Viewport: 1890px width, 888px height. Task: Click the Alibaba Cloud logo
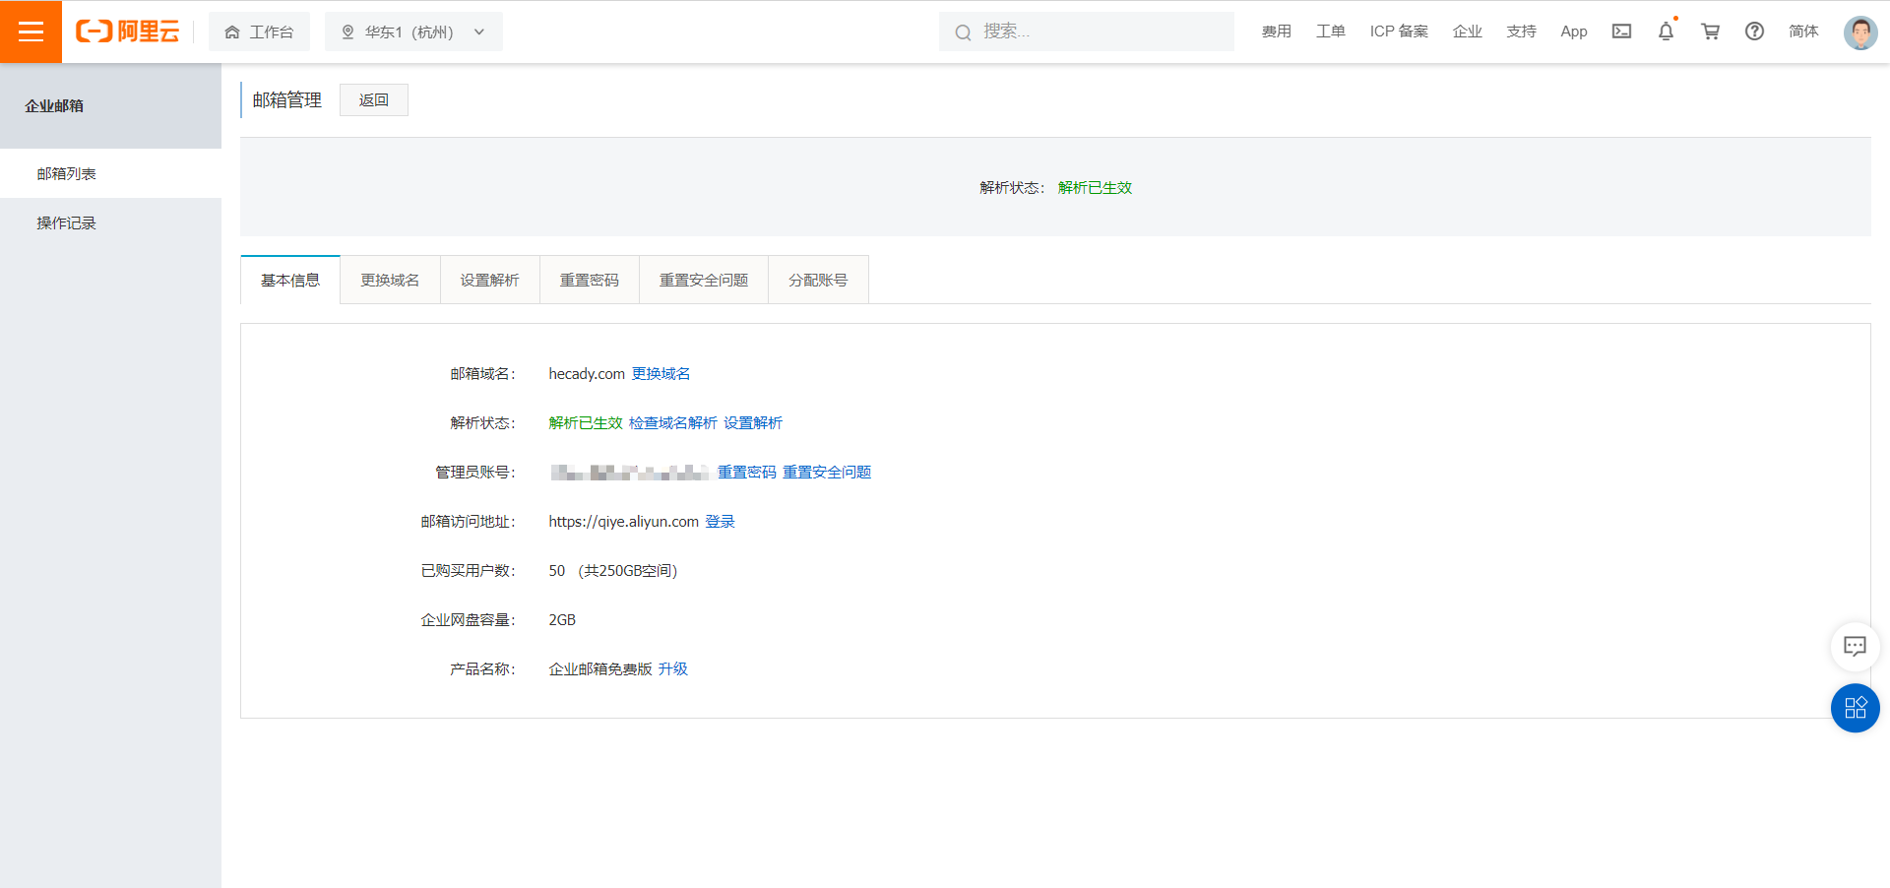(x=128, y=32)
